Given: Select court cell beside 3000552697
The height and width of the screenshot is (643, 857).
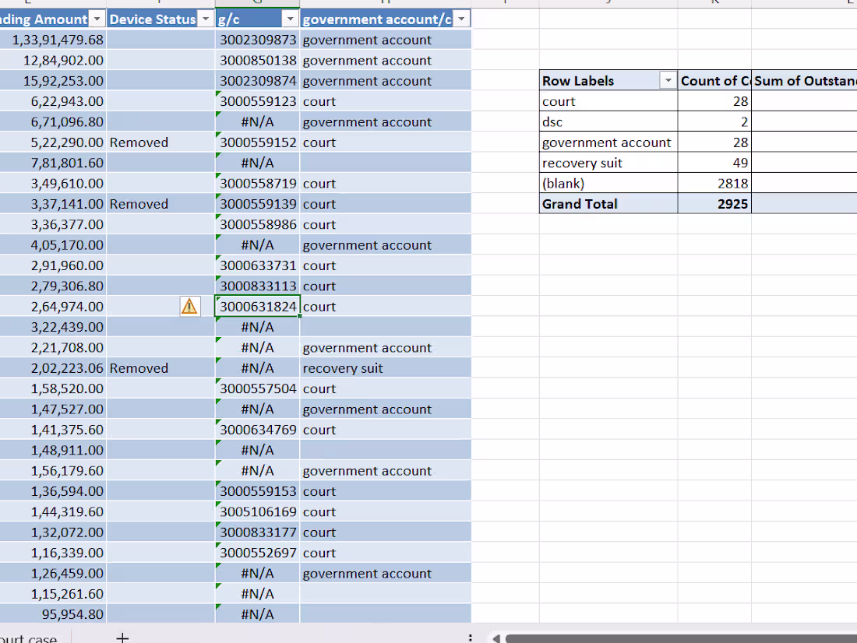Looking at the screenshot, I should (386, 553).
